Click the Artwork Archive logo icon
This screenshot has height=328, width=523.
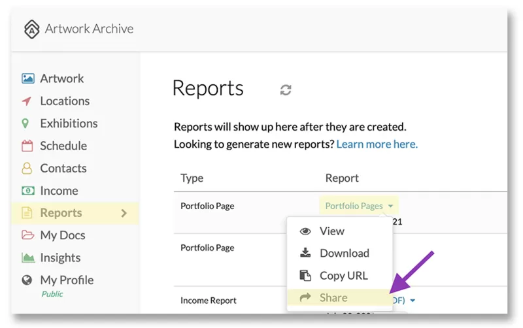[31, 29]
